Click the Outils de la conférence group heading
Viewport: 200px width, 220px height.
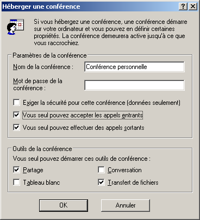[42, 149]
